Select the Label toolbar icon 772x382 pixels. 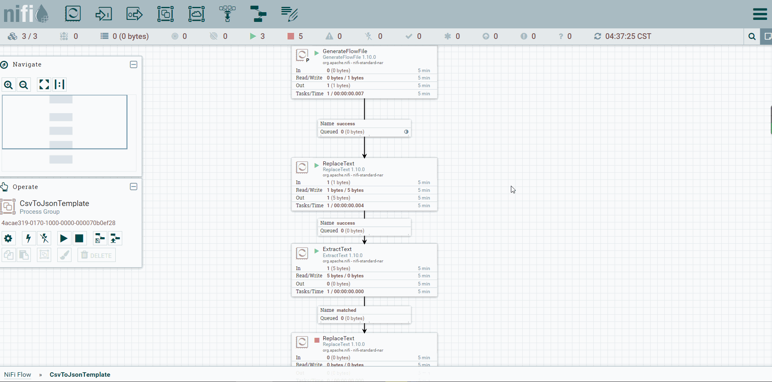click(289, 14)
